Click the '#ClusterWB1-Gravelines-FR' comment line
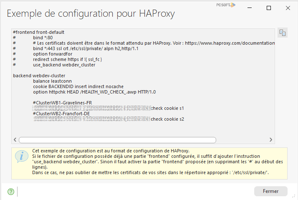The image size is (298, 200). [x=62, y=103]
